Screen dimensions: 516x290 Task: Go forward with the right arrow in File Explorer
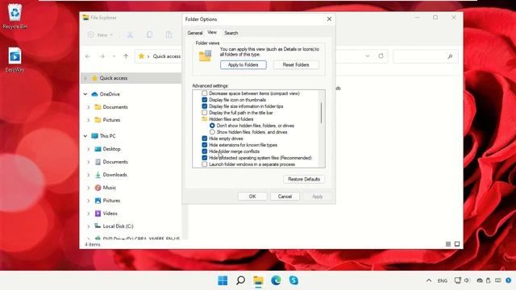(102, 56)
